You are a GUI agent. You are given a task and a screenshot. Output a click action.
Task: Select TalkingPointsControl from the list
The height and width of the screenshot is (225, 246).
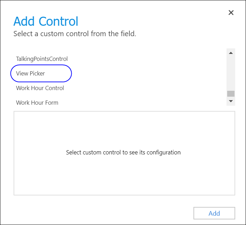(x=42, y=59)
